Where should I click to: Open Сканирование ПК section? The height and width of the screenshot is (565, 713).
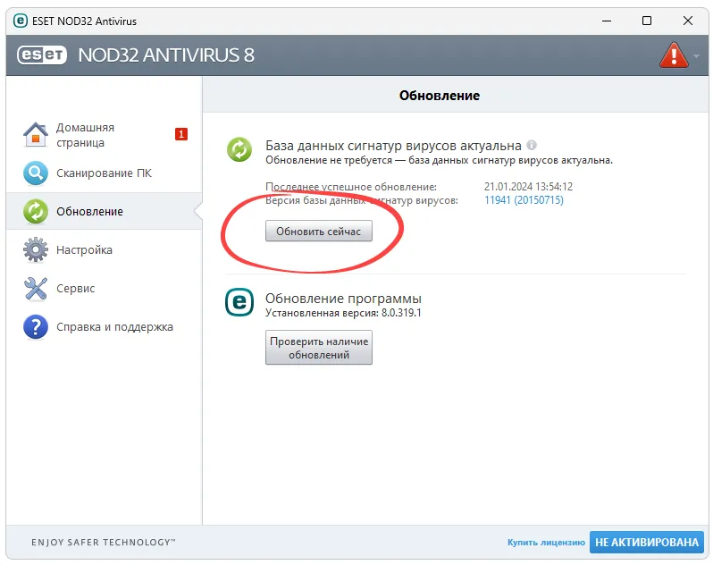point(105,173)
